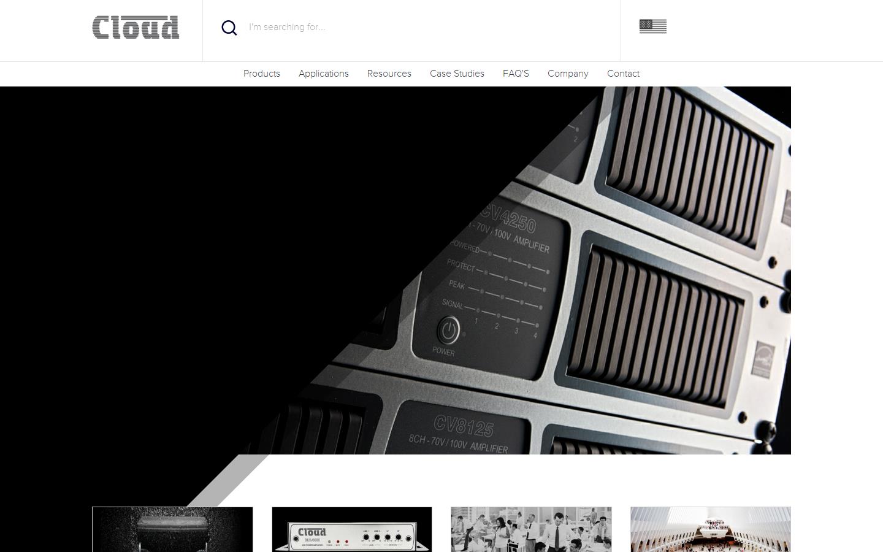Viewport: 883px width, 552px height.
Task: Open the white atrium architecture thumbnail
Action: 711,529
